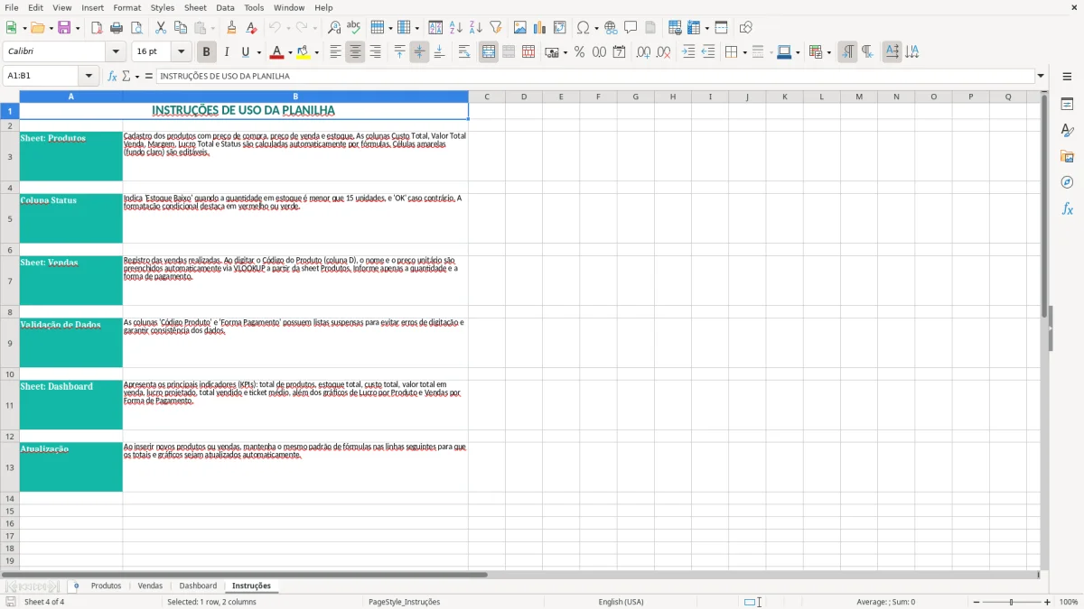1084x609 pixels.
Task: Click the Cut scissors icon
Action: [x=161, y=28]
